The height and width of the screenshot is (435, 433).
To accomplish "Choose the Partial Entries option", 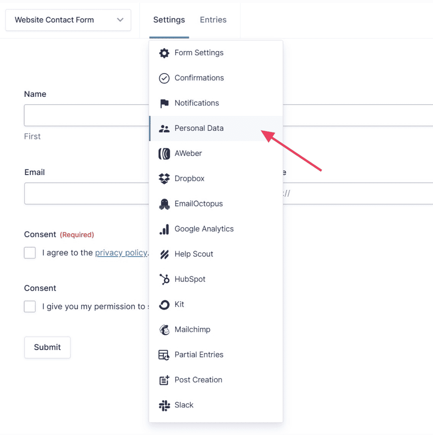I will 216,355.
